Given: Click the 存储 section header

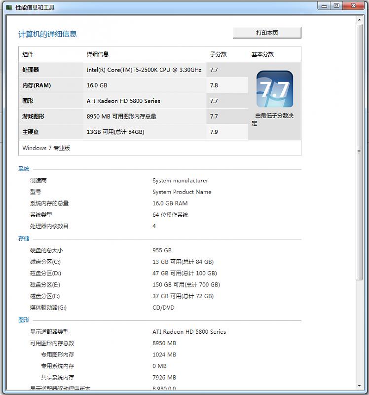Looking at the screenshot, I should coord(24,238).
